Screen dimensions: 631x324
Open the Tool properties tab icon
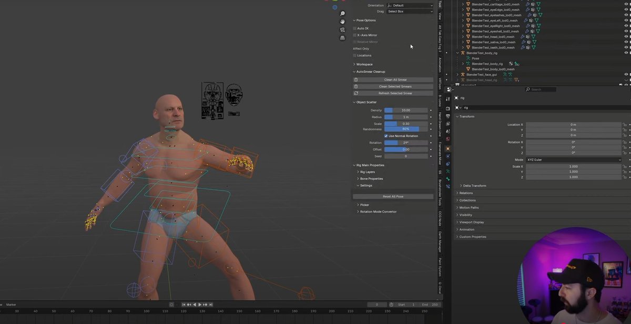point(448,99)
